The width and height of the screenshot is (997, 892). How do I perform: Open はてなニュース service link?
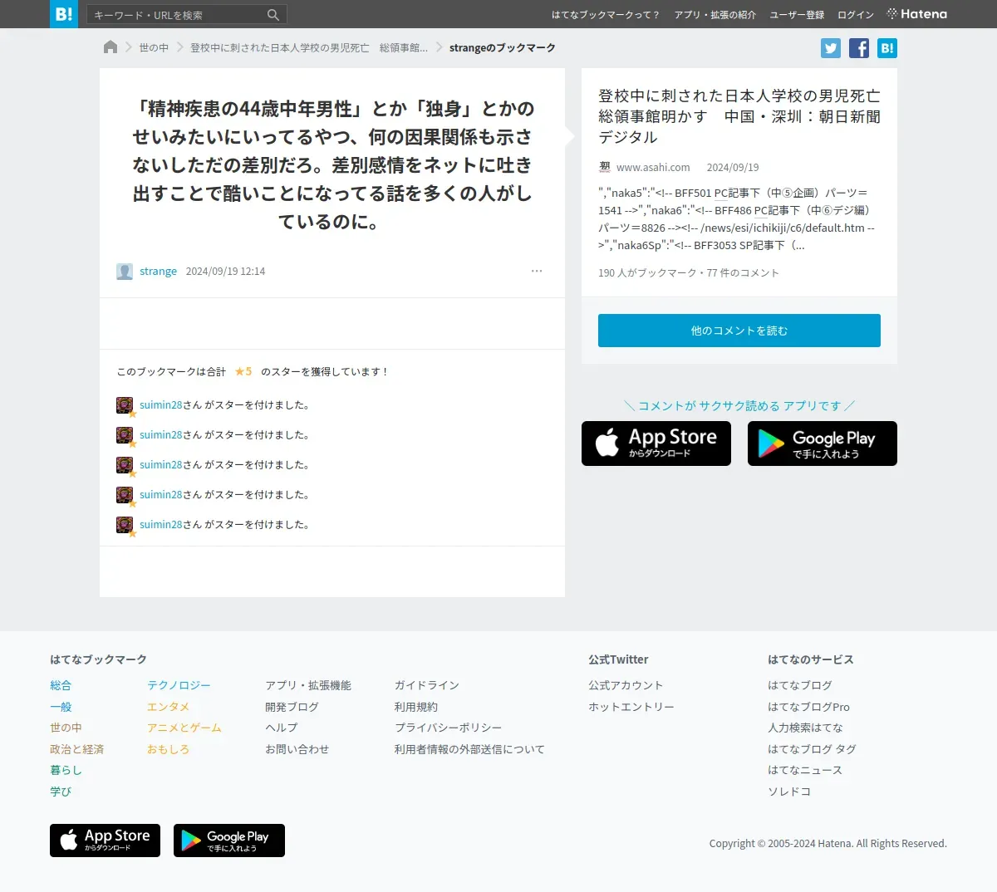click(x=805, y=770)
